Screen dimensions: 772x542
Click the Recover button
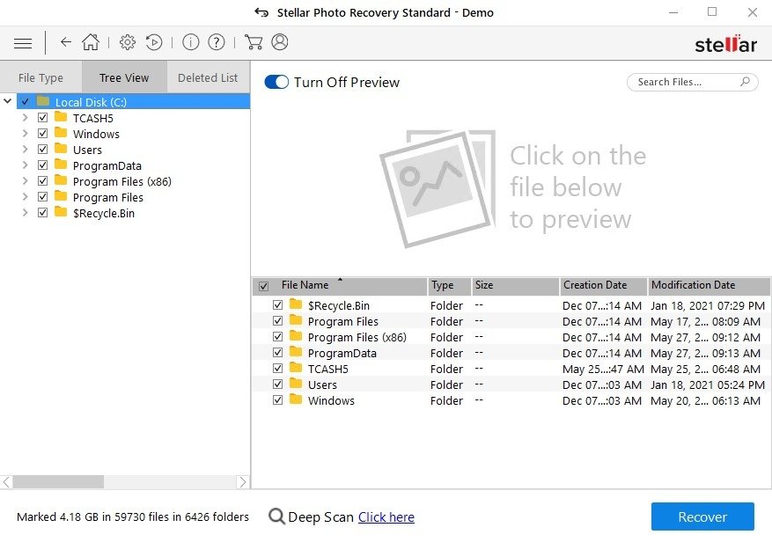click(x=702, y=516)
